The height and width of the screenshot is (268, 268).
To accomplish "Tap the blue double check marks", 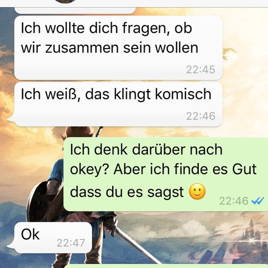I will pos(257,201).
